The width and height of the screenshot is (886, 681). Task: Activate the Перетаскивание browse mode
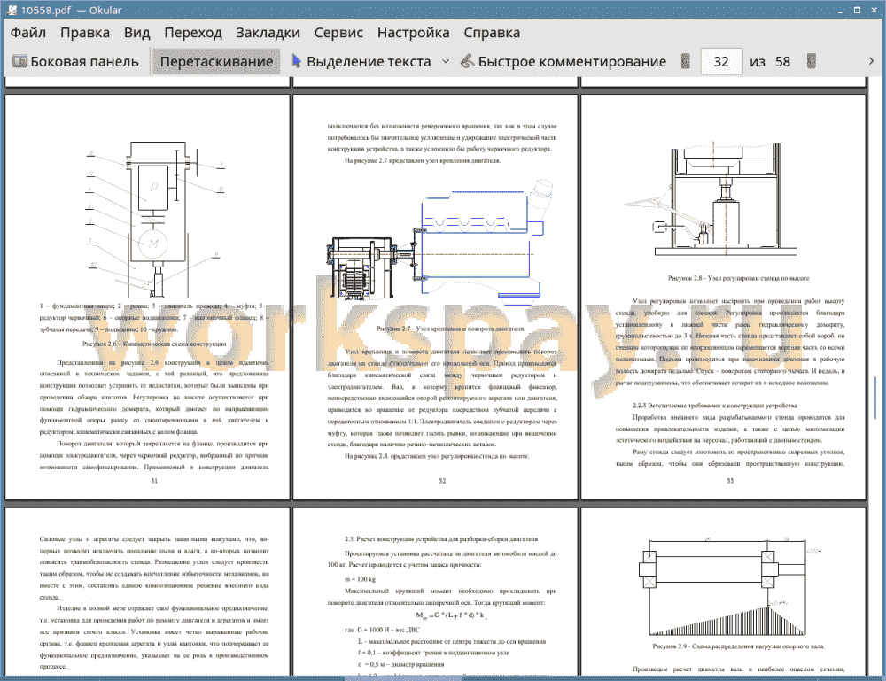tap(216, 62)
